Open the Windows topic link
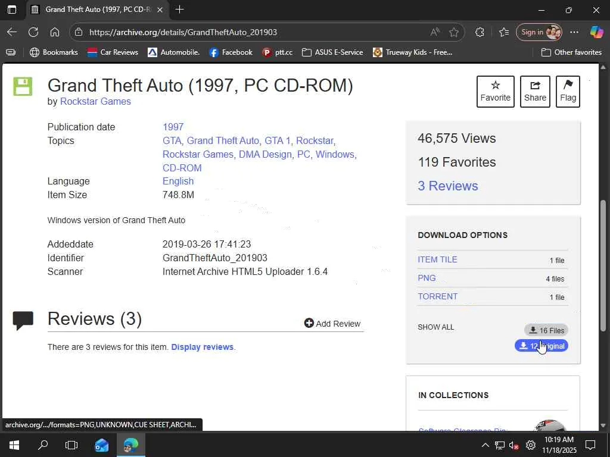 pyautogui.click(x=335, y=154)
